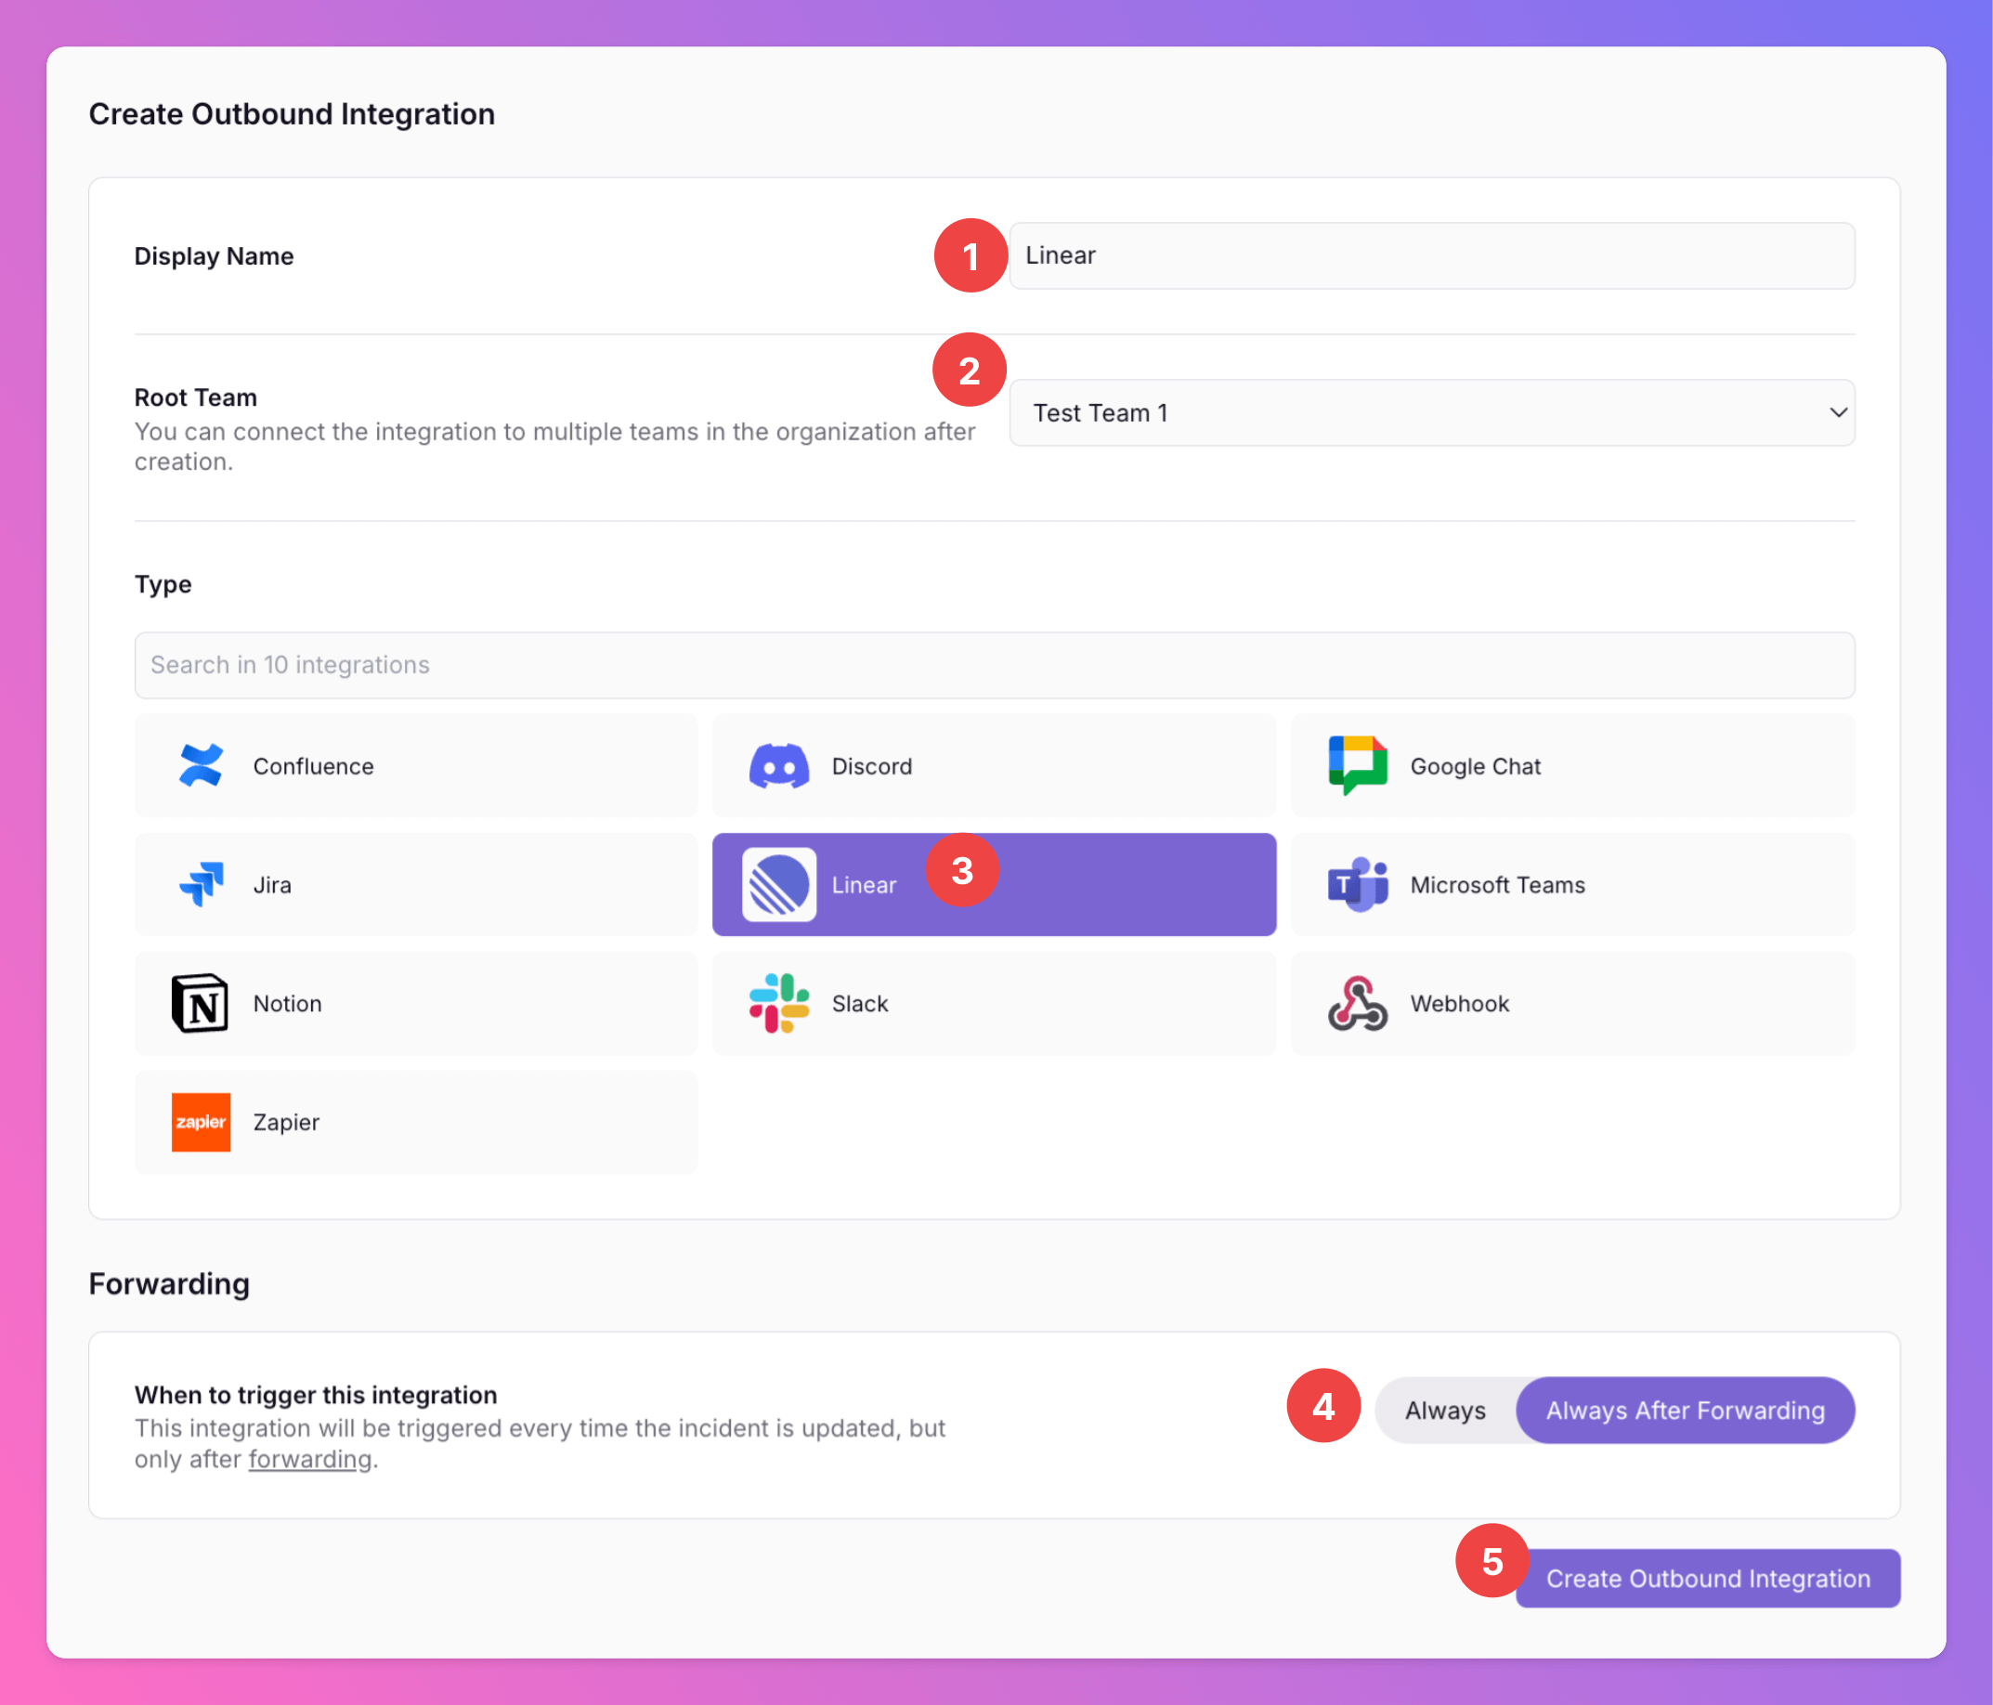Select the Webhook integration icon
1993x1705 pixels.
(x=1357, y=1003)
